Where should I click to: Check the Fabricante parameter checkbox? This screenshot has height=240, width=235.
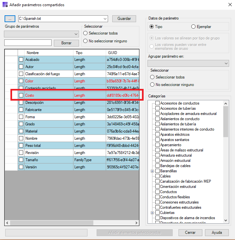21,110
